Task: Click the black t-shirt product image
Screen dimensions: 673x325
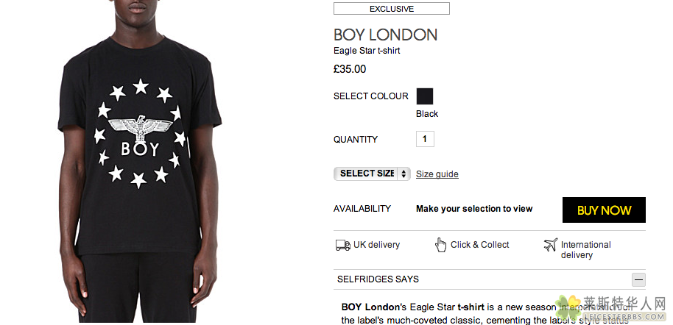Action: click(x=140, y=147)
